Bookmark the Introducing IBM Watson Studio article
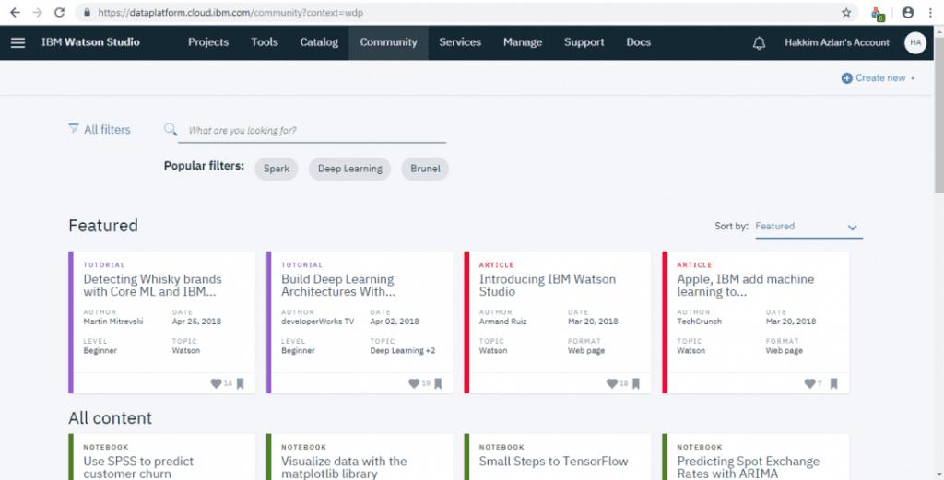Screen dimensions: 944x480 [x=636, y=383]
